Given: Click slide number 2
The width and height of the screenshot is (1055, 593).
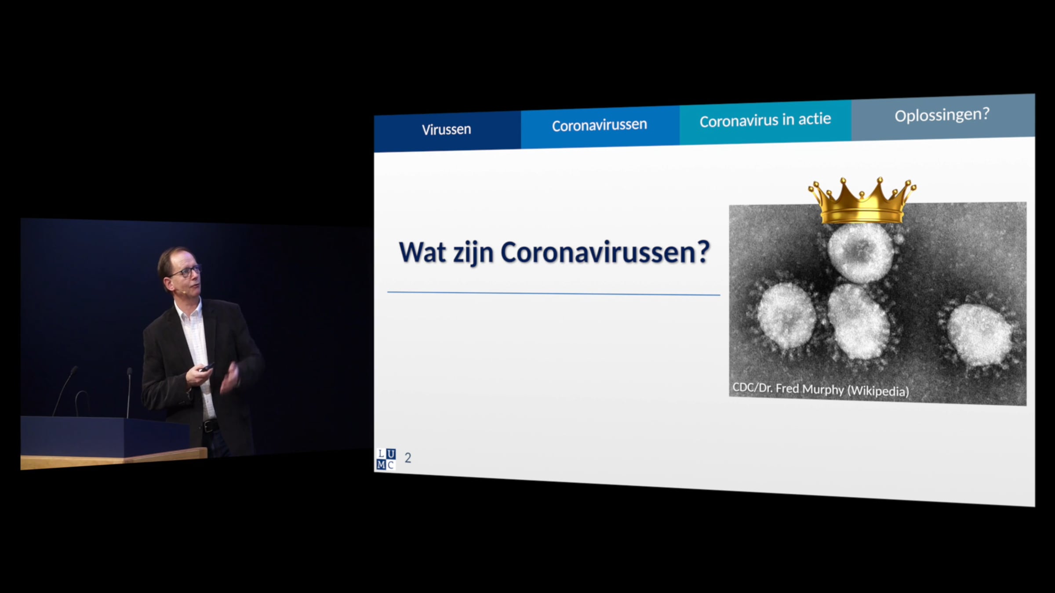Looking at the screenshot, I should pos(408,458).
